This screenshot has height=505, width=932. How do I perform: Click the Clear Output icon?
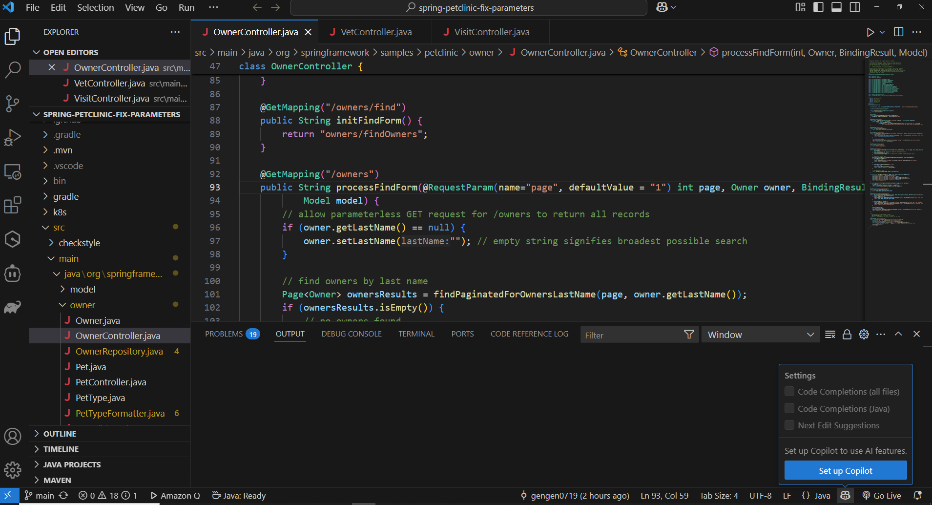(830, 335)
